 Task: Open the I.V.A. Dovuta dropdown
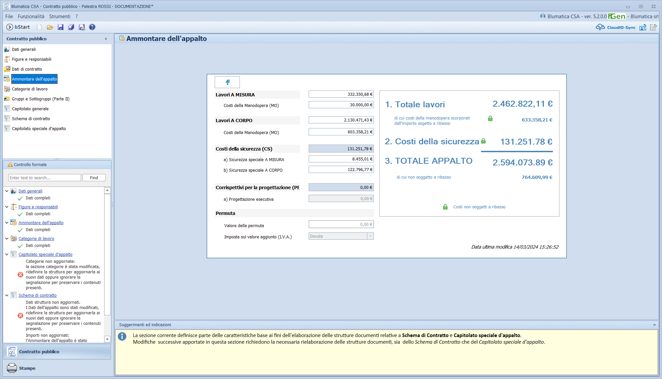(371, 236)
